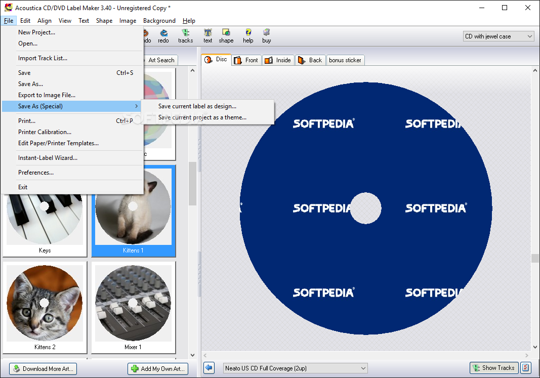Choose Import Track List...

coord(43,58)
